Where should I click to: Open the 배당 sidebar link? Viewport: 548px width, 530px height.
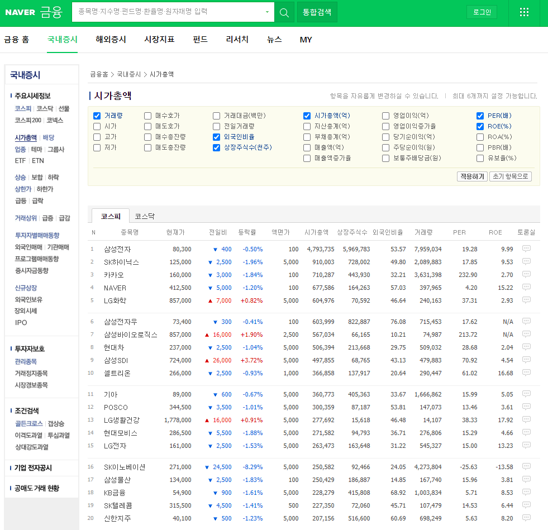pos(49,137)
